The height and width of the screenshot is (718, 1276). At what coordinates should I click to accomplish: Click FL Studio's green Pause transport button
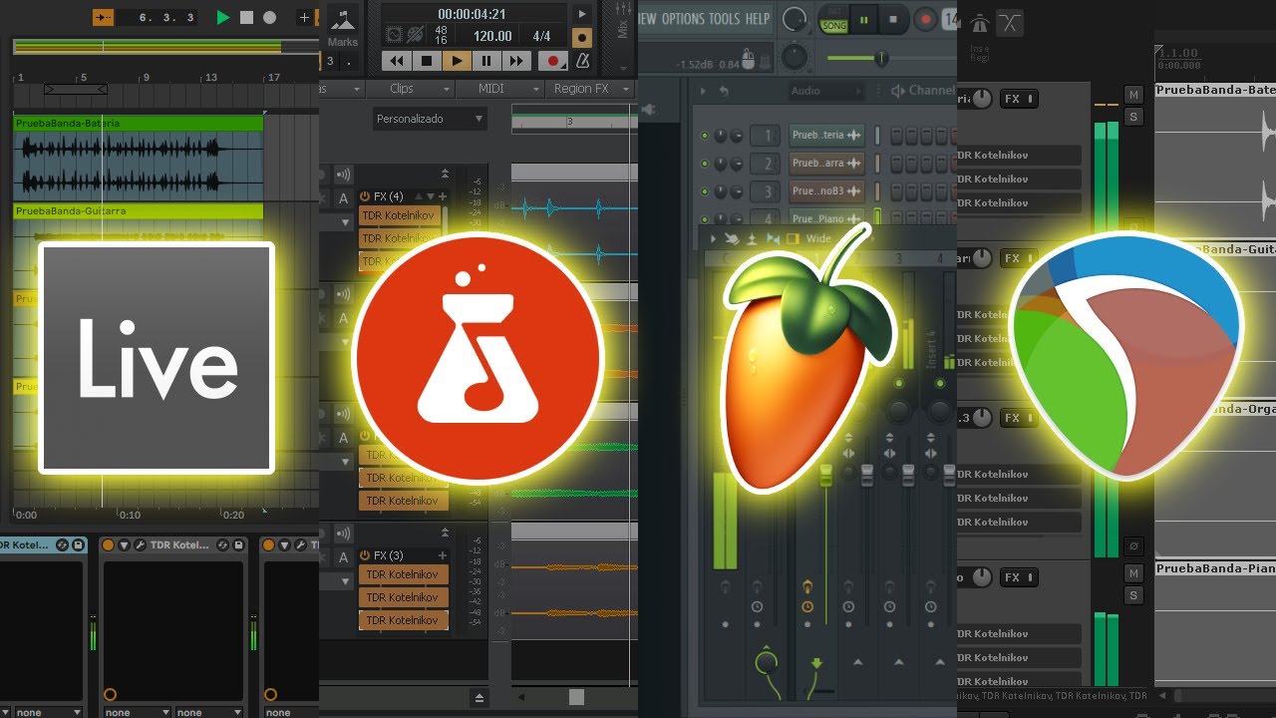(863, 19)
